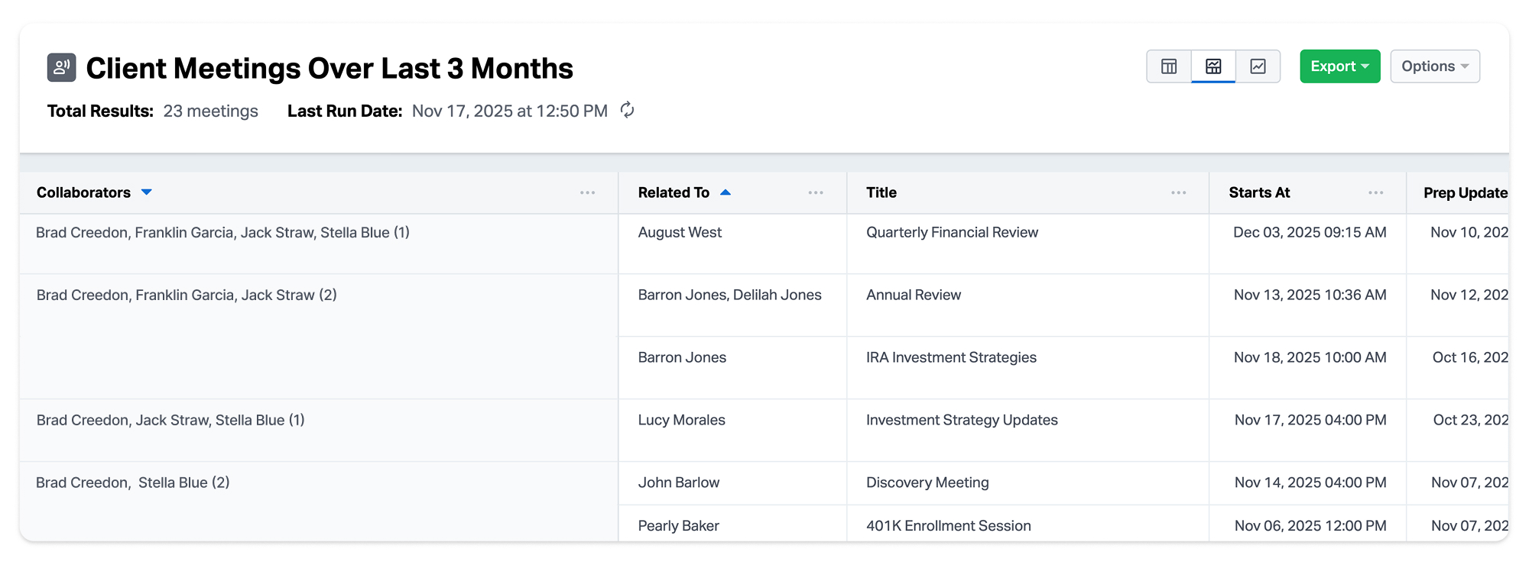Click the client meetings report icon
The width and height of the screenshot is (1529, 565).
pyautogui.click(x=61, y=67)
